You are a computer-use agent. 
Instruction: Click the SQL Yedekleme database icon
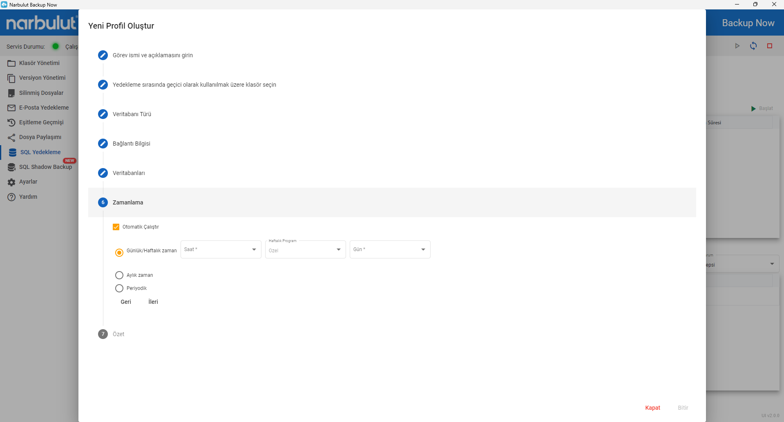pyautogui.click(x=13, y=153)
